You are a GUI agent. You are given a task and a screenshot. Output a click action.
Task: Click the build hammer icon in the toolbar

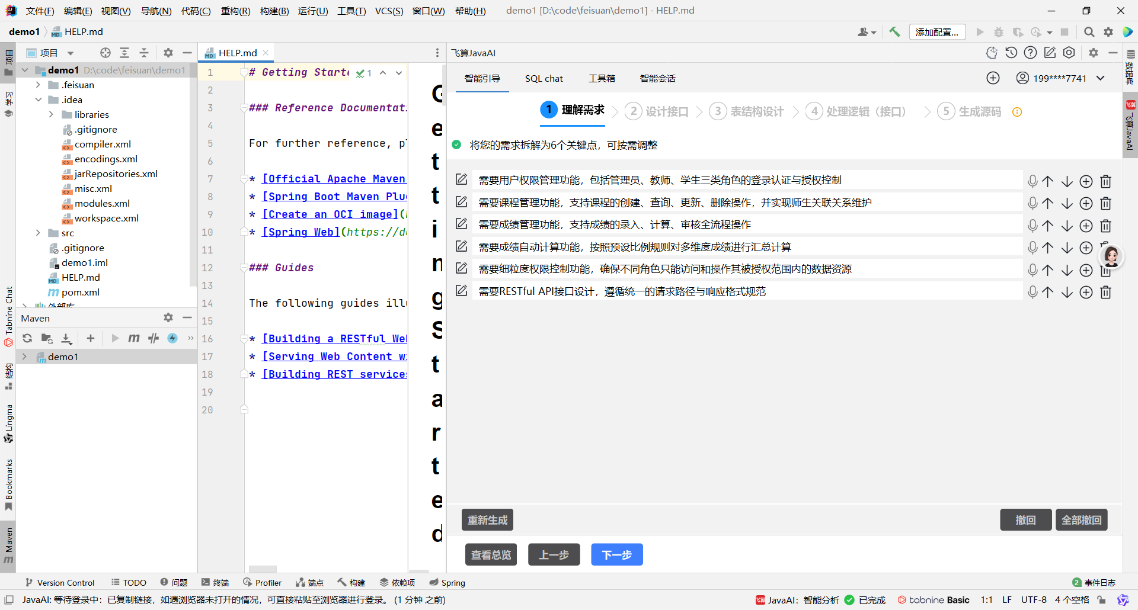[894, 32]
